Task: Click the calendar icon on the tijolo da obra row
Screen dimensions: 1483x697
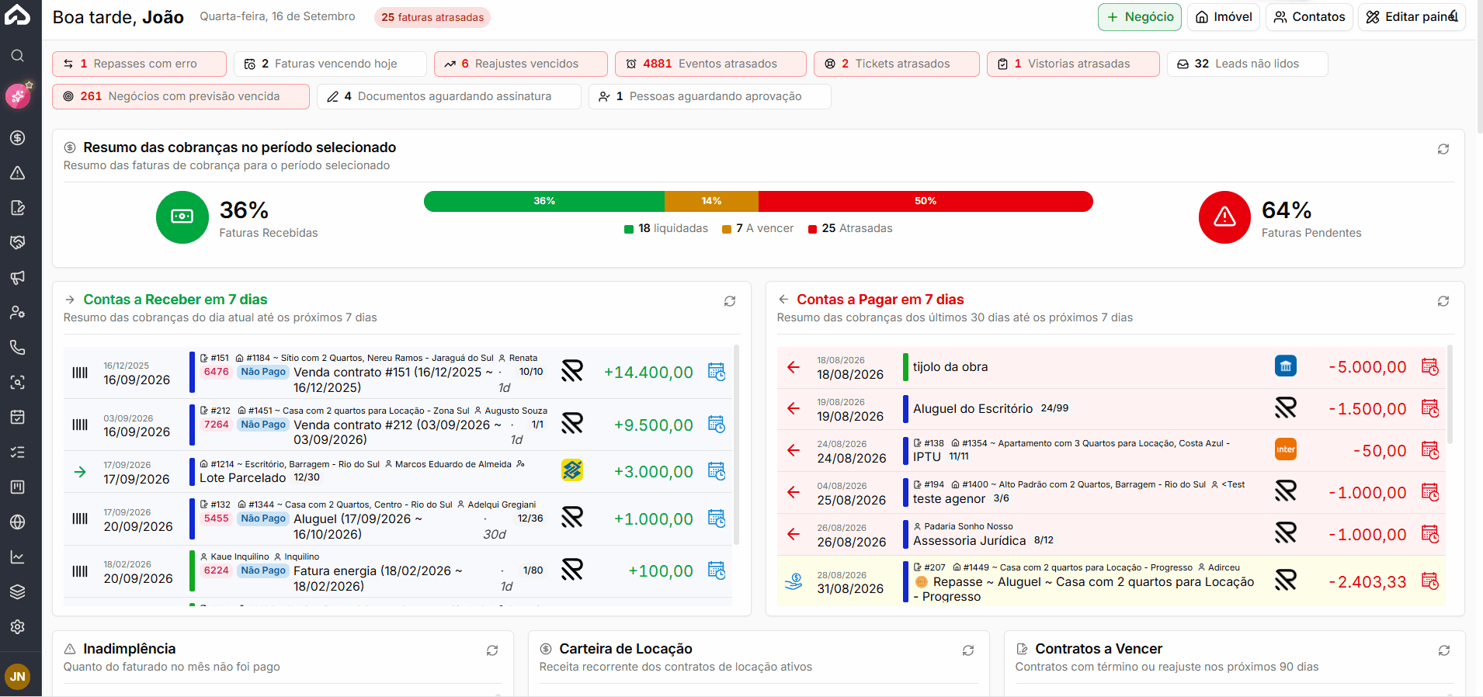Action: point(1429,366)
